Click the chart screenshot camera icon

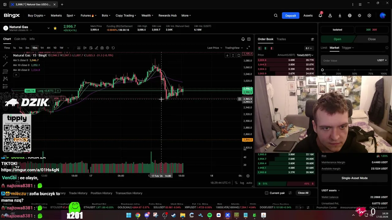pyautogui.click(x=102, y=48)
